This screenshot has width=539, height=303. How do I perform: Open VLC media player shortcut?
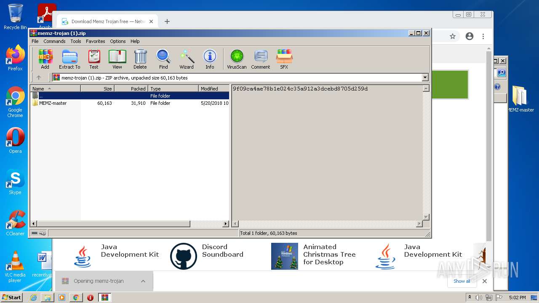click(x=15, y=267)
